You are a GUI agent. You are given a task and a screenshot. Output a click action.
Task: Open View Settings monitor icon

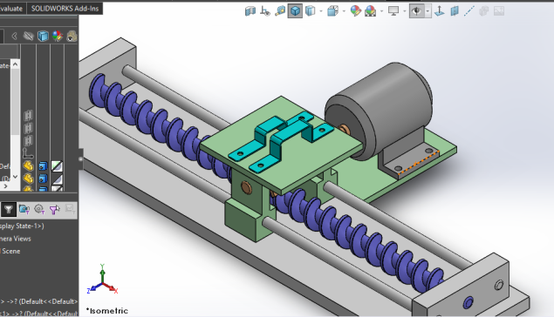click(393, 11)
